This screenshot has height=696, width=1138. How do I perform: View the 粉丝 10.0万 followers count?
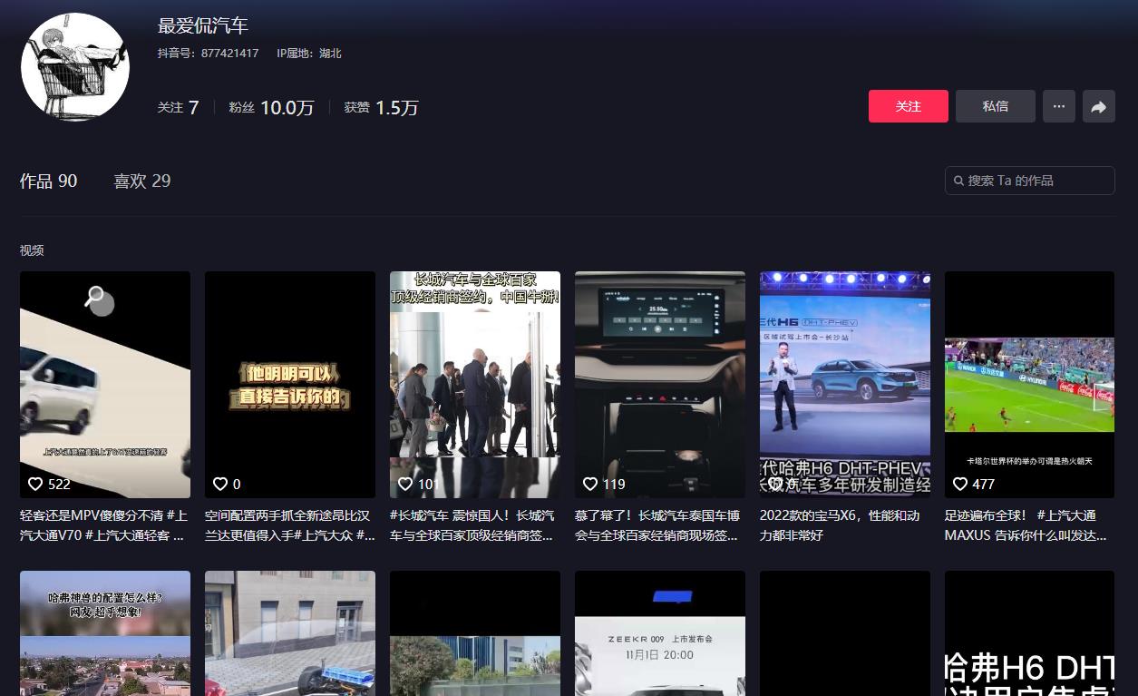tap(271, 107)
